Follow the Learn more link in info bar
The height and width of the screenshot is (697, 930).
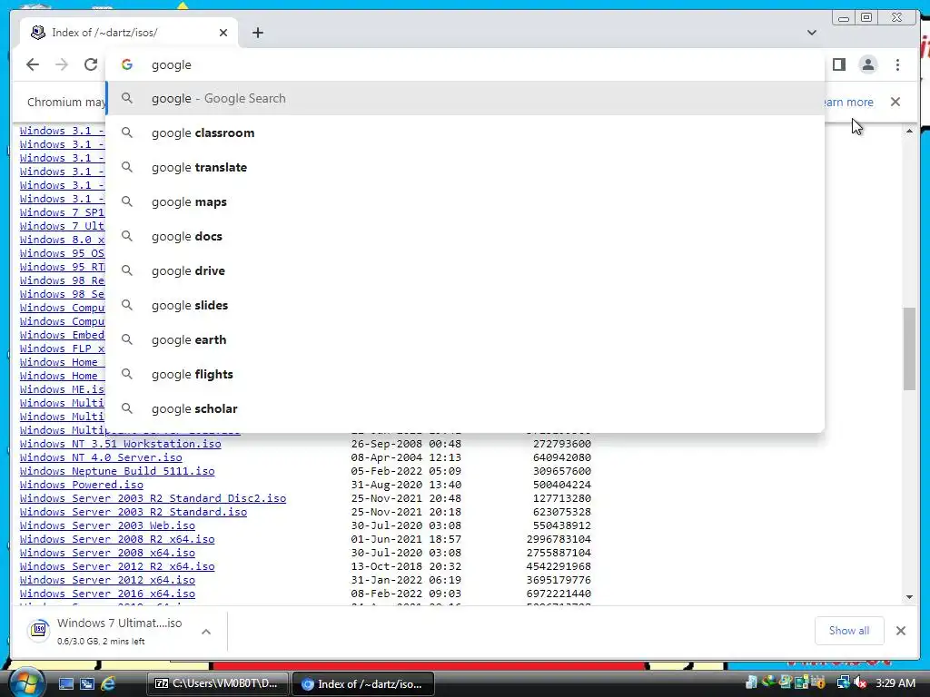pyautogui.click(x=848, y=102)
